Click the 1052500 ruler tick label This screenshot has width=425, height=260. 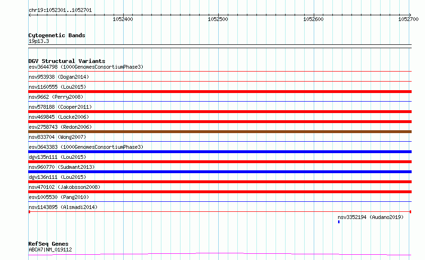tap(218, 19)
